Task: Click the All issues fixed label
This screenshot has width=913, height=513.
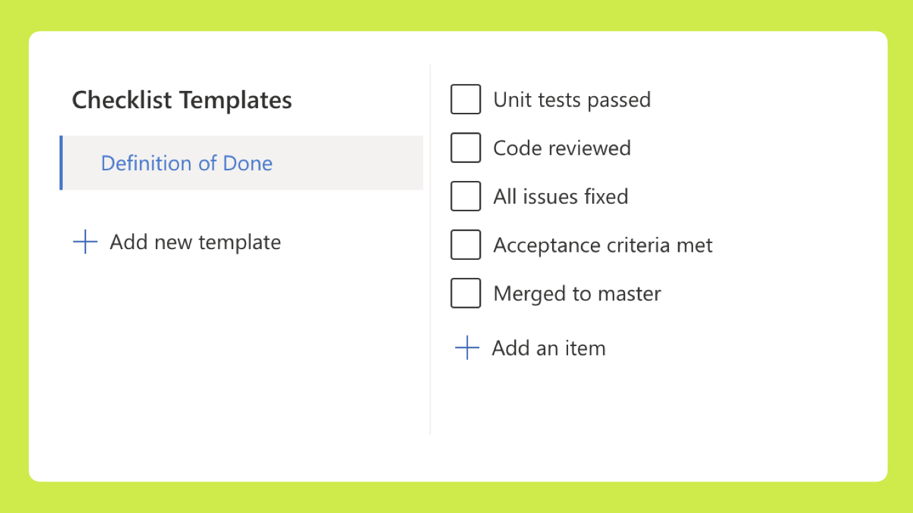Action: (560, 196)
